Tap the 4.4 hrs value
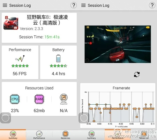This screenshot has height=140, width=157. (x=58, y=73)
